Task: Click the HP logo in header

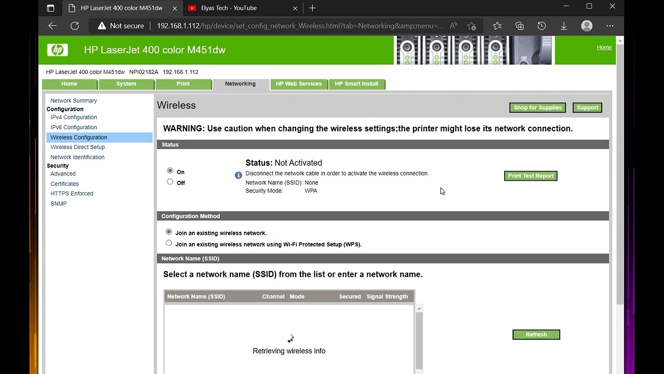Action: (x=57, y=50)
